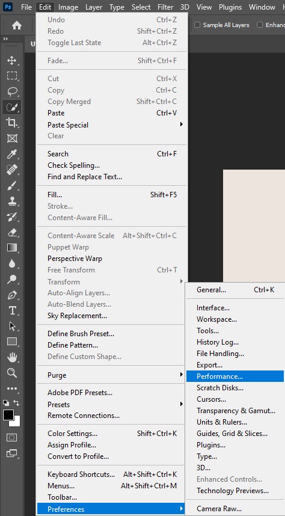Select the Clone Stamp tool
Screen dimensions: 285x516
[12, 201]
